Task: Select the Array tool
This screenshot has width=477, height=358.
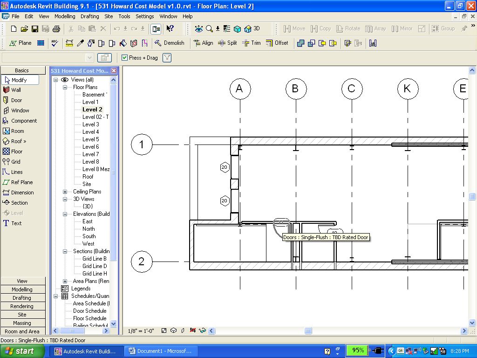Action: click(375, 28)
